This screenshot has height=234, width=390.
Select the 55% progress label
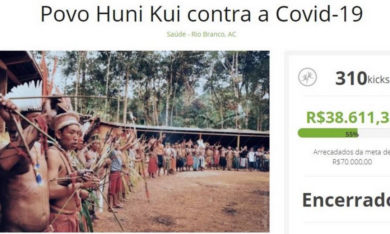pos(352,135)
